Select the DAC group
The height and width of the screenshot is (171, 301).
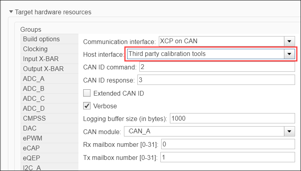[x=30, y=129]
